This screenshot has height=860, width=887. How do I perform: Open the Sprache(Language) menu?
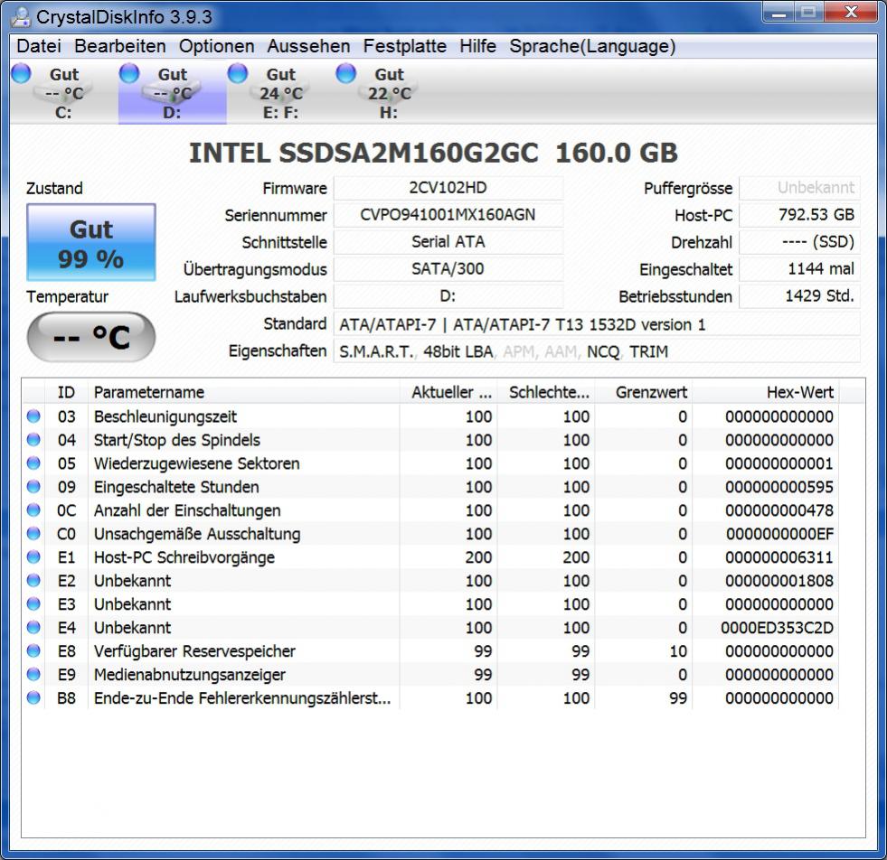(592, 46)
